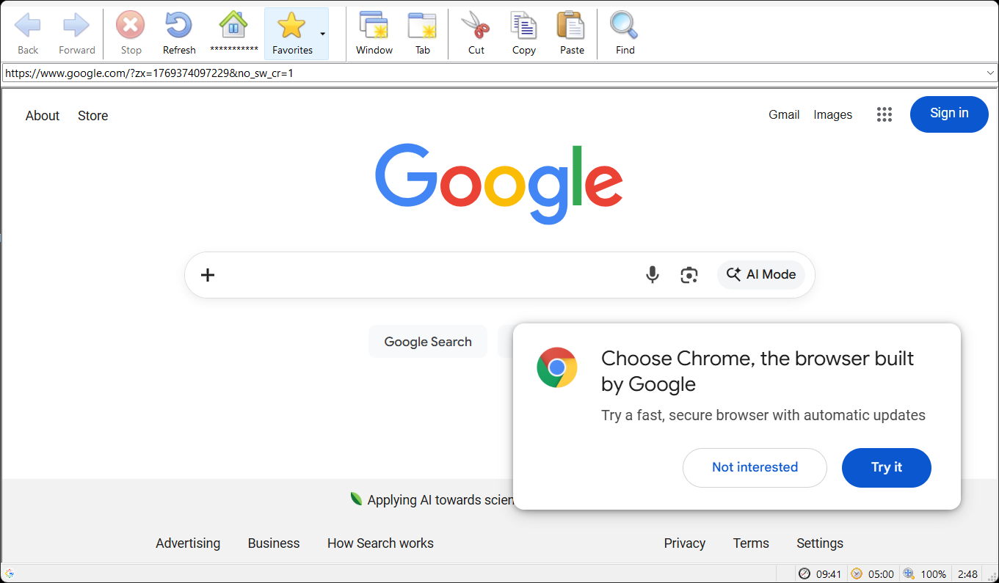
Task: Open Find with the magnifier icon
Action: click(623, 24)
